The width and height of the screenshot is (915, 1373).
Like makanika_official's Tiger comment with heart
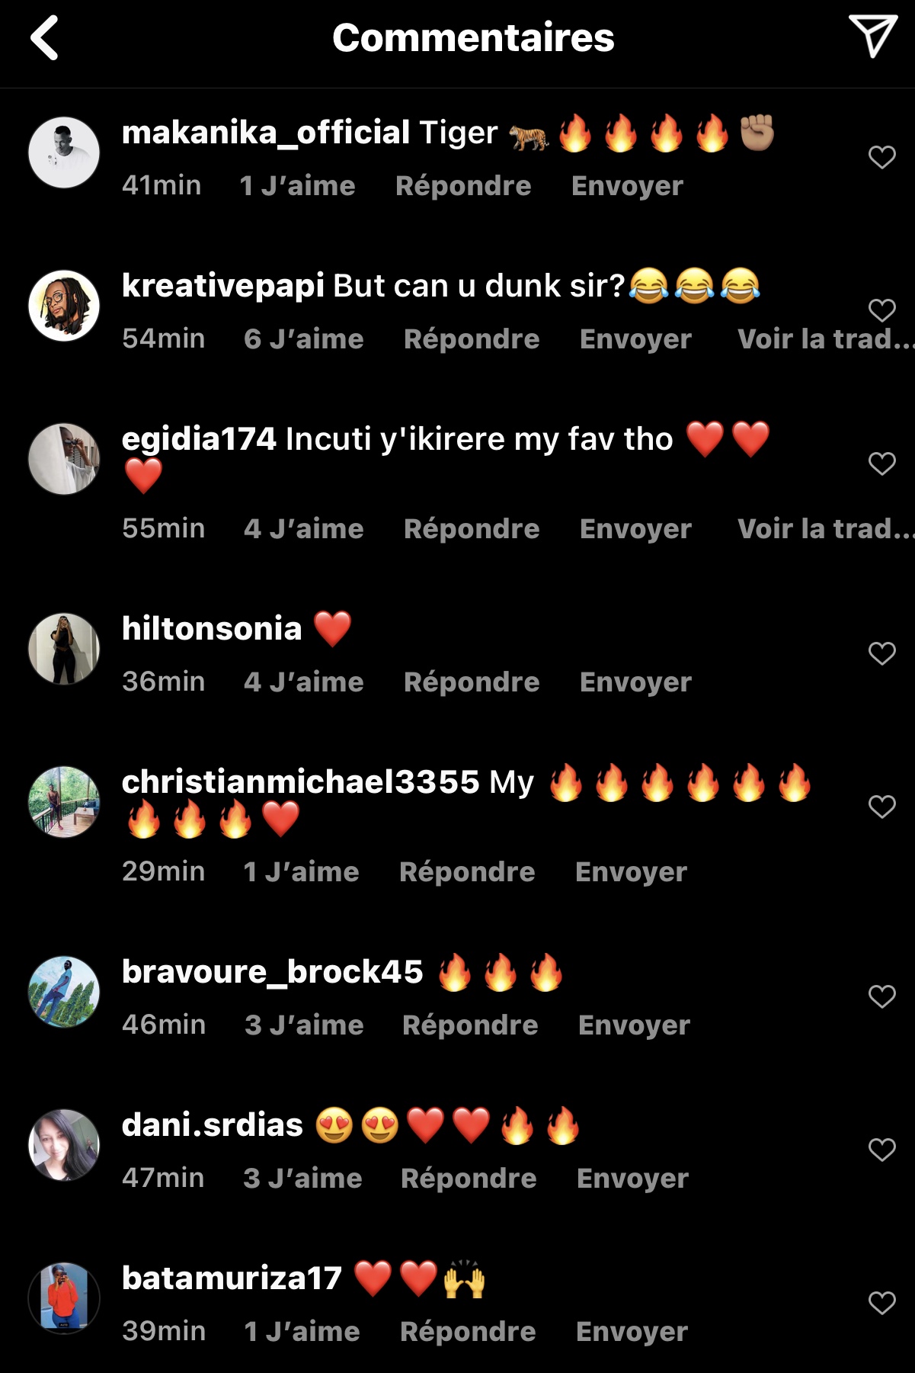[881, 157]
